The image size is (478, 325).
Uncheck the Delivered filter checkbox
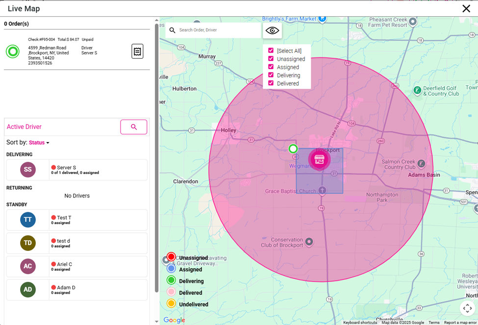(x=271, y=83)
